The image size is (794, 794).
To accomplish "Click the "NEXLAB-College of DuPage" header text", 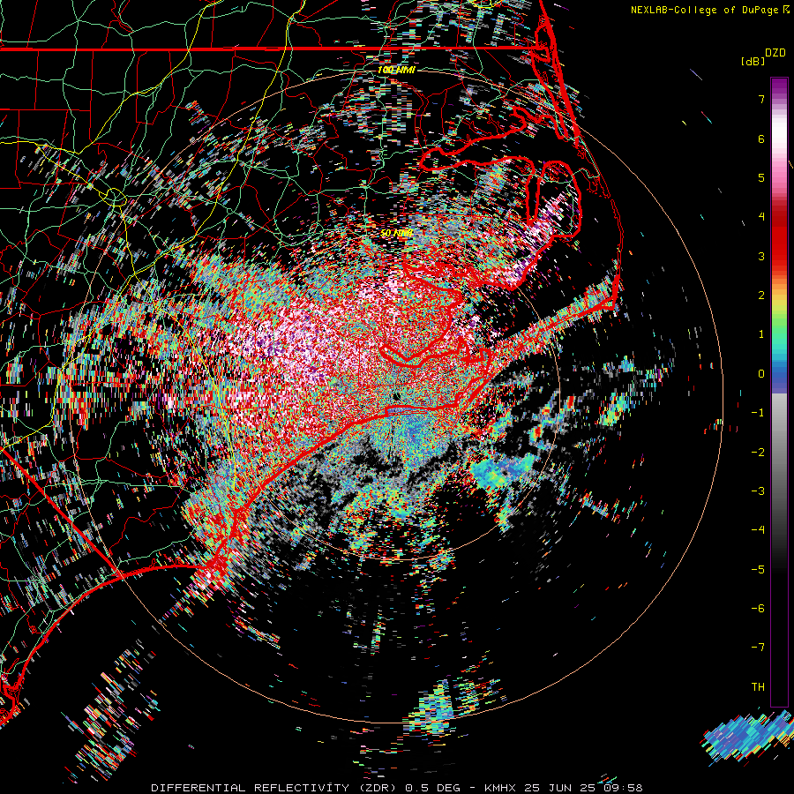I will tap(705, 10).
